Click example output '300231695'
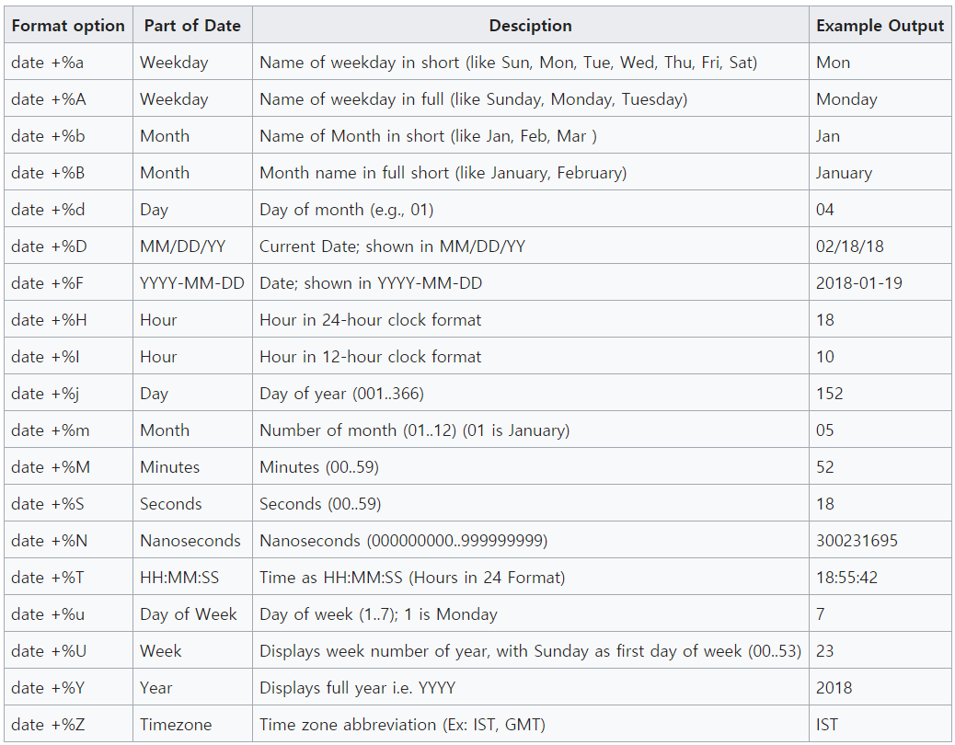The height and width of the screenshot is (745, 955). [857, 541]
